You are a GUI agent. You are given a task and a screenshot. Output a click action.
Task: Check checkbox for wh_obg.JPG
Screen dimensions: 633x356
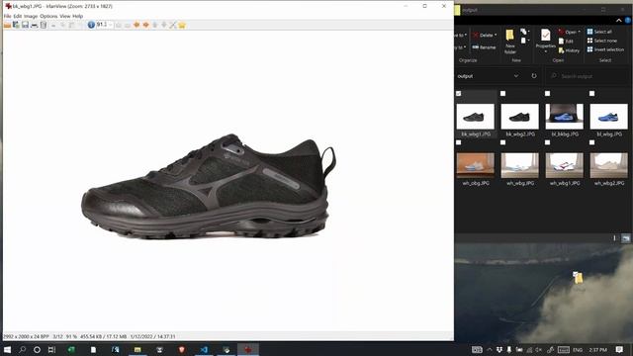pos(459,142)
